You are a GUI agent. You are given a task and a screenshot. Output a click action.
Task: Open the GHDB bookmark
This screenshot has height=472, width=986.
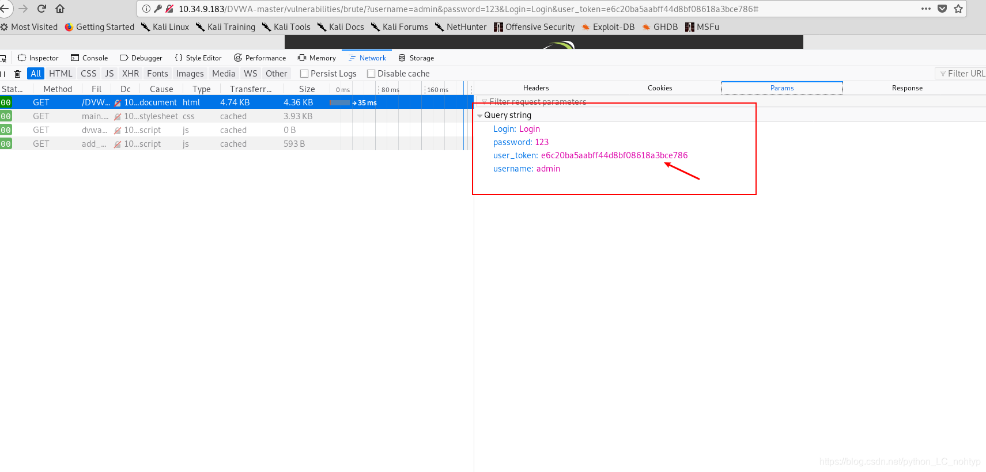coord(660,27)
